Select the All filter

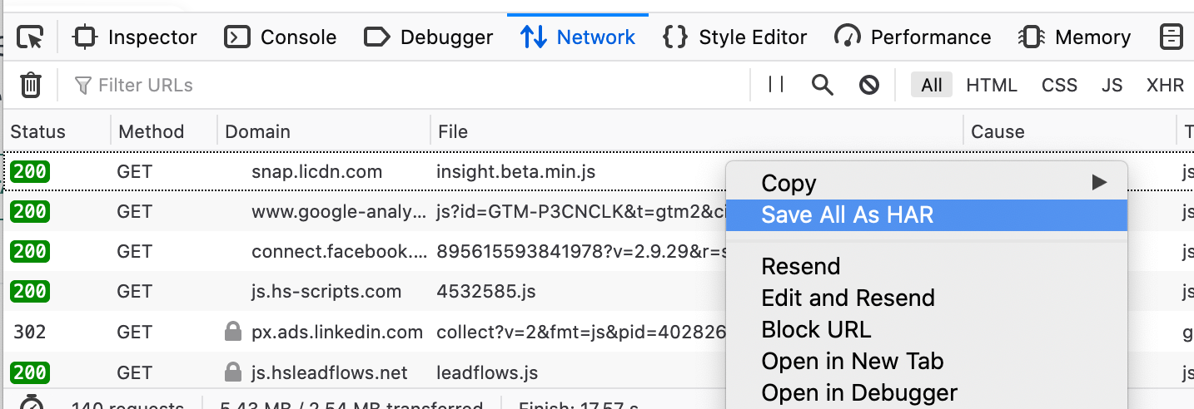(932, 85)
